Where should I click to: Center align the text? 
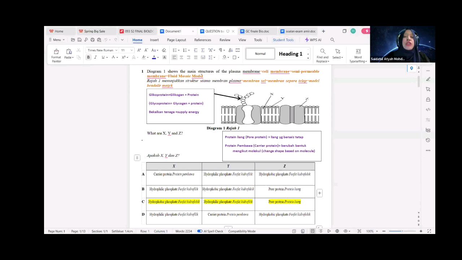point(182,57)
